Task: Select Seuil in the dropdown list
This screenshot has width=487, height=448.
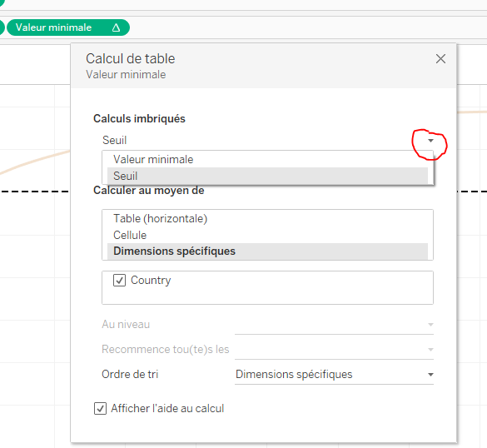Action: click(x=267, y=176)
